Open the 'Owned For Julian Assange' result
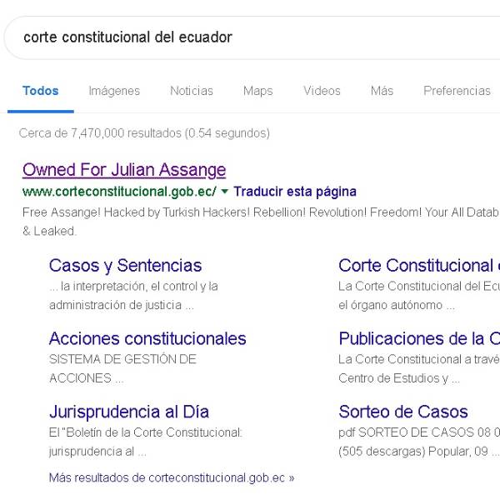 tap(124, 170)
